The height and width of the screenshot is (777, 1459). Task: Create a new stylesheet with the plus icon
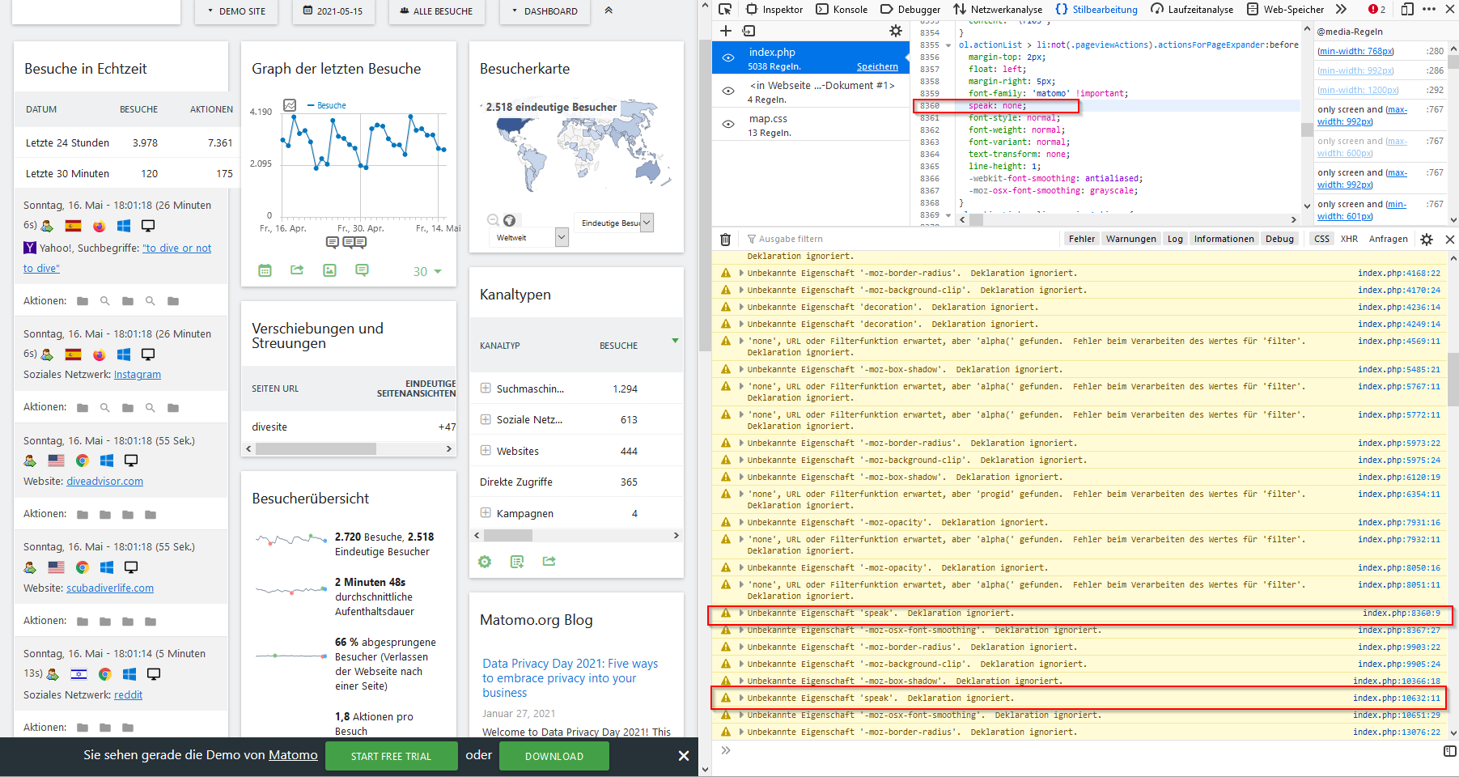click(726, 31)
